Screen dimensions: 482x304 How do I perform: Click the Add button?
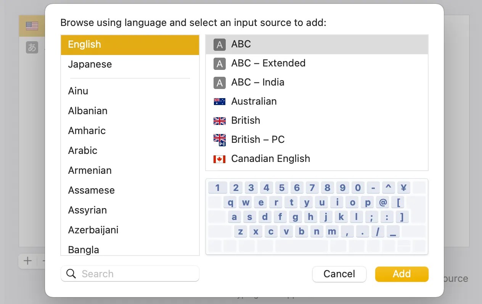coord(402,274)
